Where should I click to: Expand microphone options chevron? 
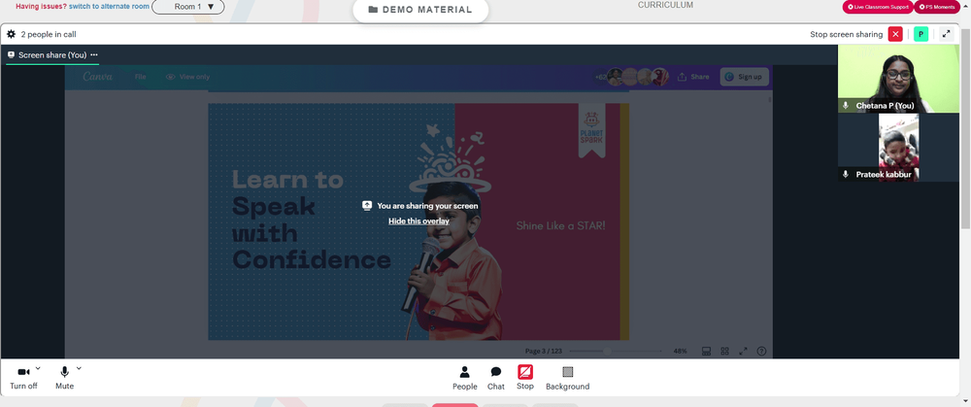pos(79,368)
